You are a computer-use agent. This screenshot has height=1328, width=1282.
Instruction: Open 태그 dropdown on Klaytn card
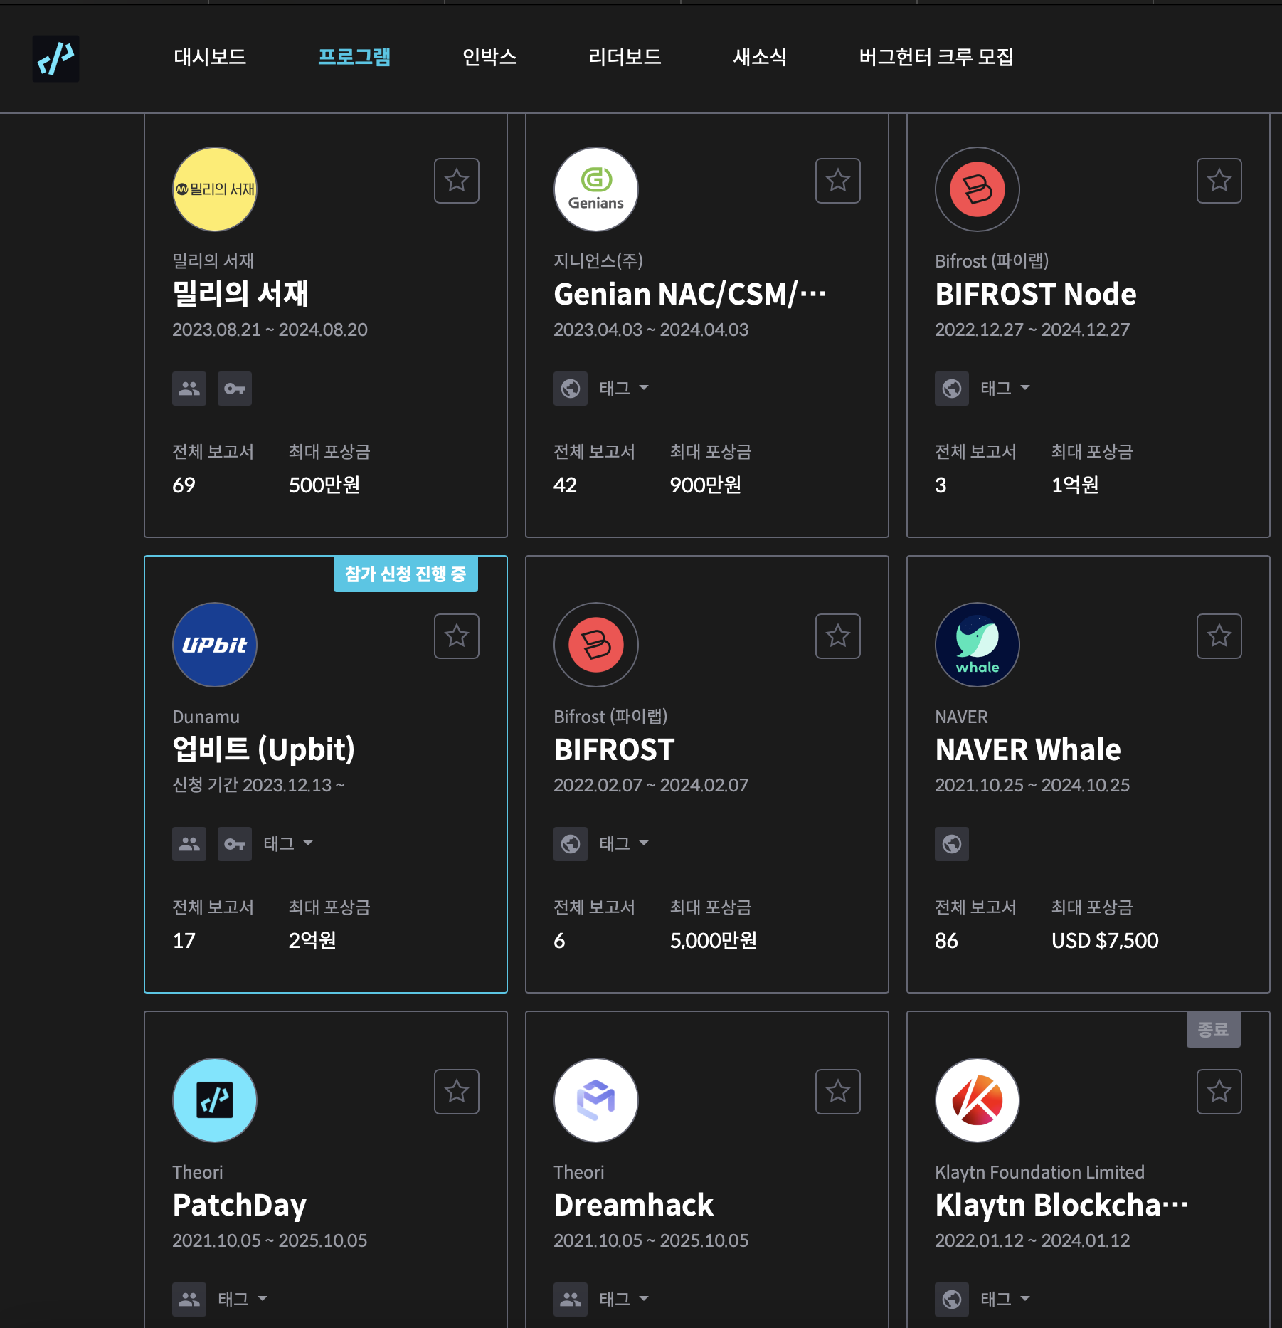(x=1005, y=1300)
